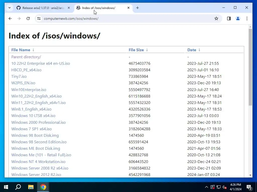Click descending arrow next to Date

(199, 50)
